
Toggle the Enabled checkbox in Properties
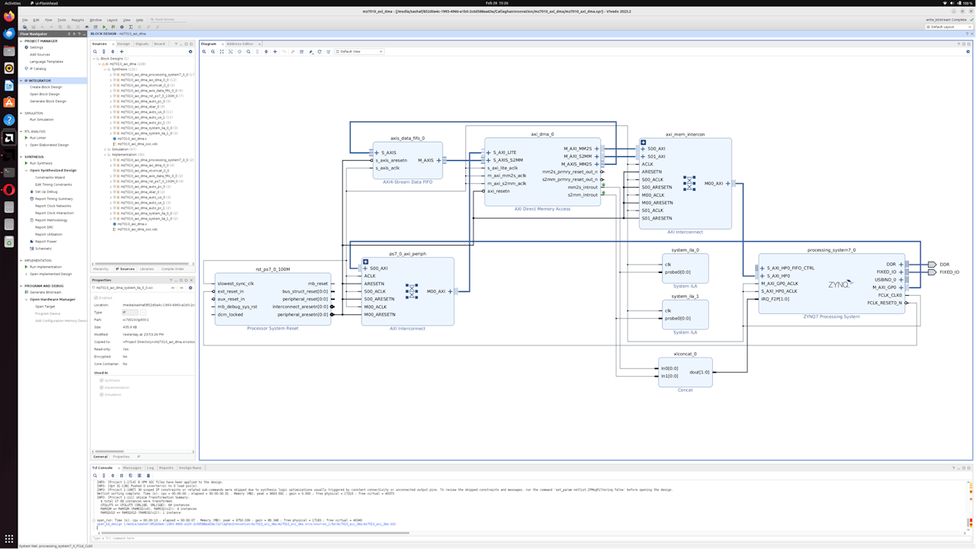point(96,297)
